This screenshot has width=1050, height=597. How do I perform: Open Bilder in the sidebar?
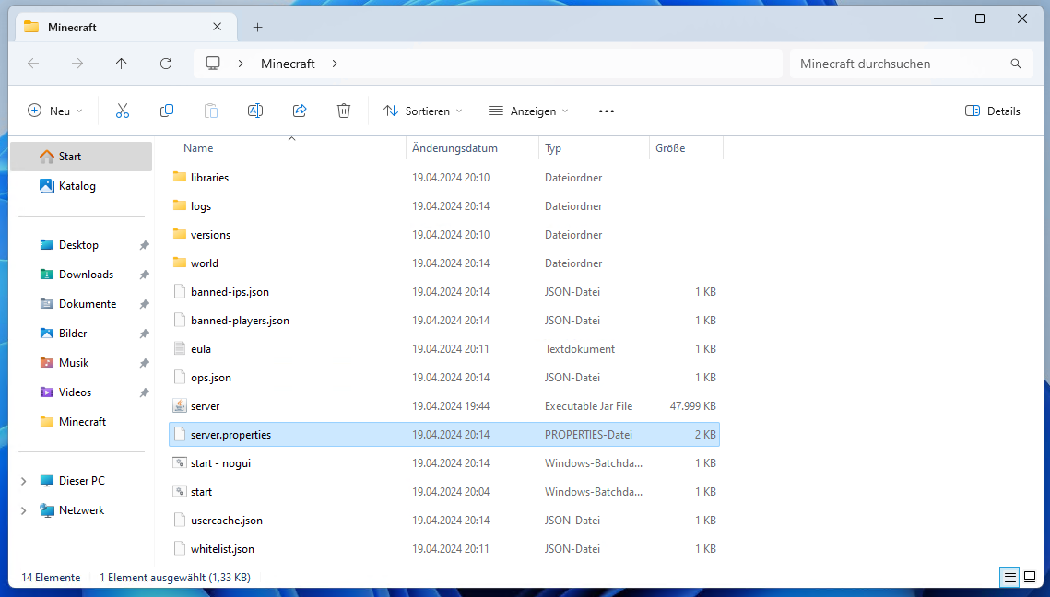coord(73,334)
